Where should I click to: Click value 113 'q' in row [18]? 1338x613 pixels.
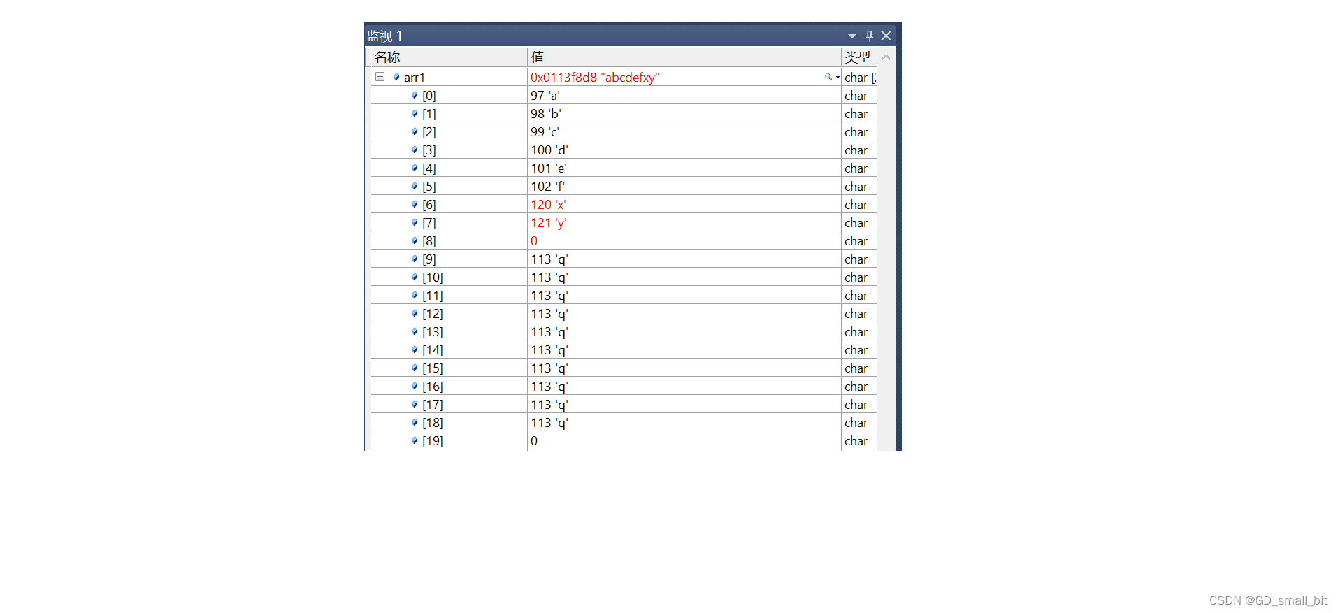pyautogui.click(x=549, y=423)
